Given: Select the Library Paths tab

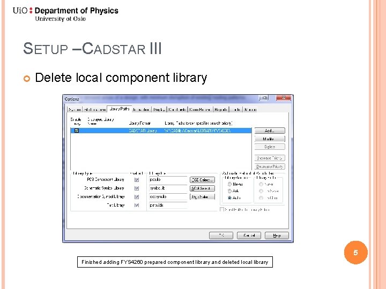Looking at the screenshot, I should click(x=120, y=109).
